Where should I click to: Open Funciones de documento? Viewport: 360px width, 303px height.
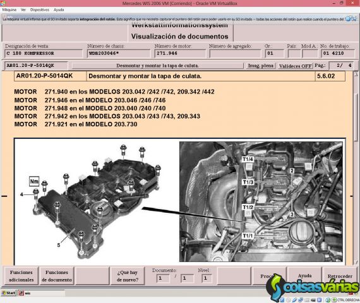[56, 276]
